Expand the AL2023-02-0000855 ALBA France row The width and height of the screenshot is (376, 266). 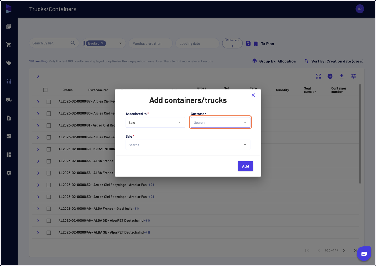pyautogui.click(x=38, y=161)
